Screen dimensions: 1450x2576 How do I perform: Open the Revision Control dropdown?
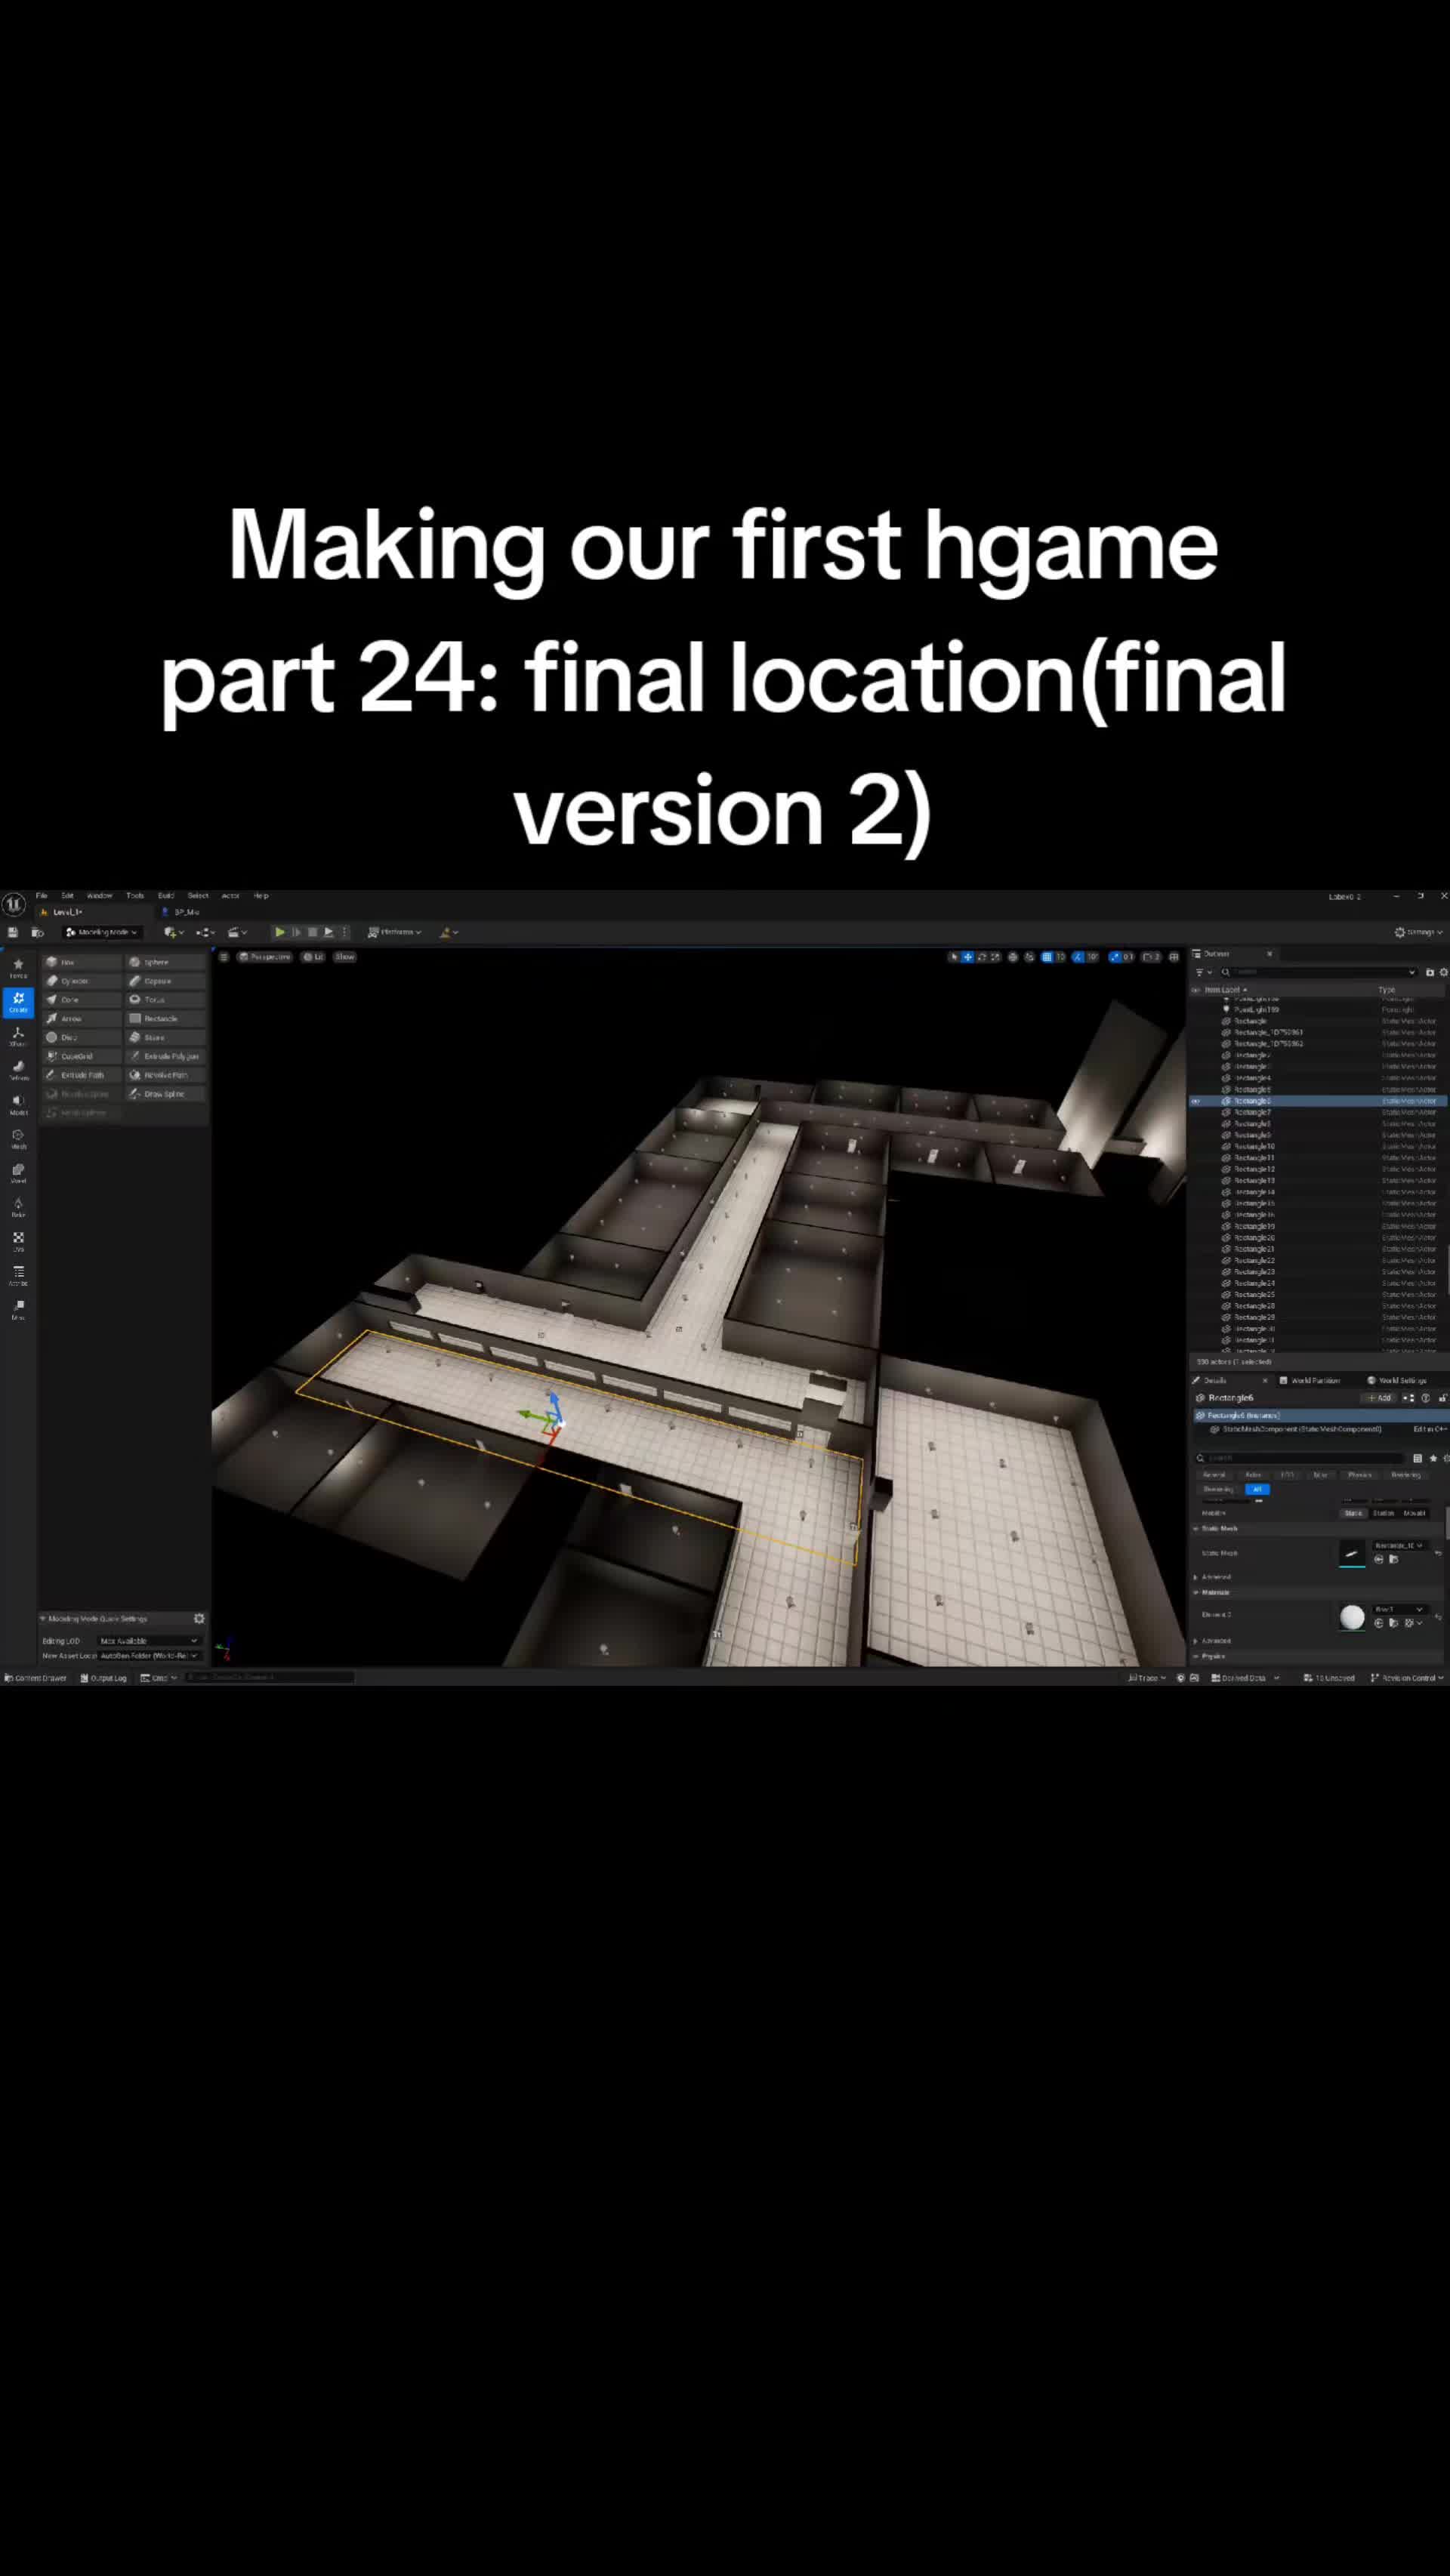coord(1407,1678)
